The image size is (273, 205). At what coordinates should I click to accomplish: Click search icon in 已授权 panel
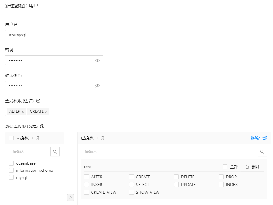point(262,152)
